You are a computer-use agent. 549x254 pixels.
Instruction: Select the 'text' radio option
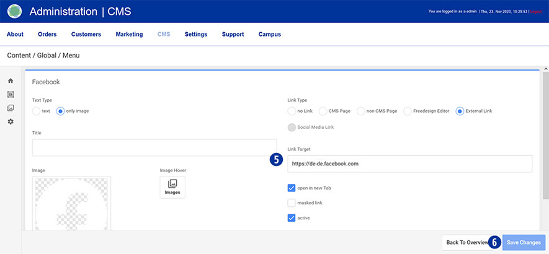(x=36, y=111)
